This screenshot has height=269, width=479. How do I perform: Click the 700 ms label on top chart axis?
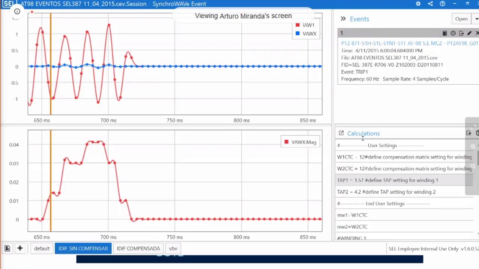109,120
